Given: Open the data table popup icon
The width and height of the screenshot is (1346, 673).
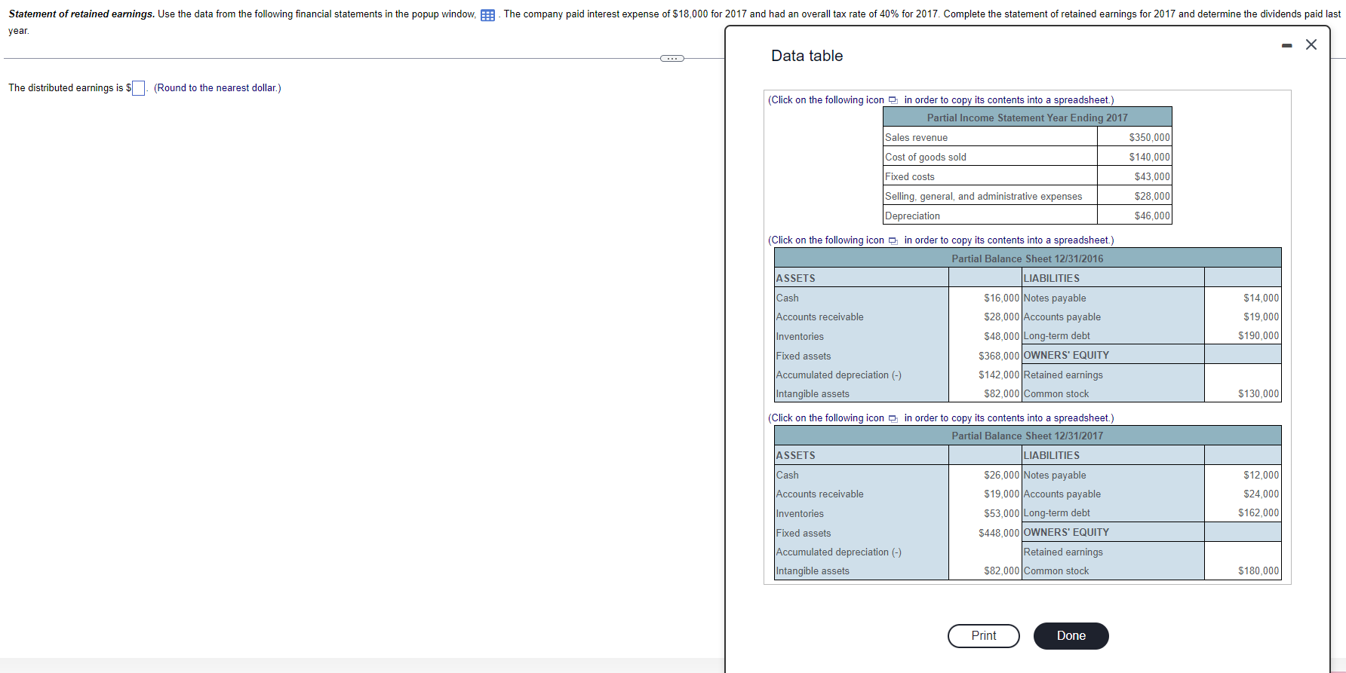Looking at the screenshot, I should point(487,15).
